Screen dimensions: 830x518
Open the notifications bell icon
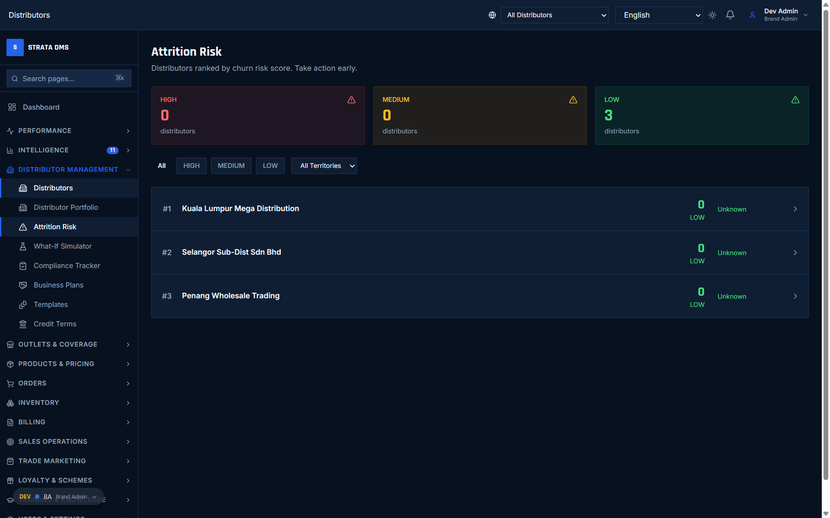pyautogui.click(x=730, y=15)
